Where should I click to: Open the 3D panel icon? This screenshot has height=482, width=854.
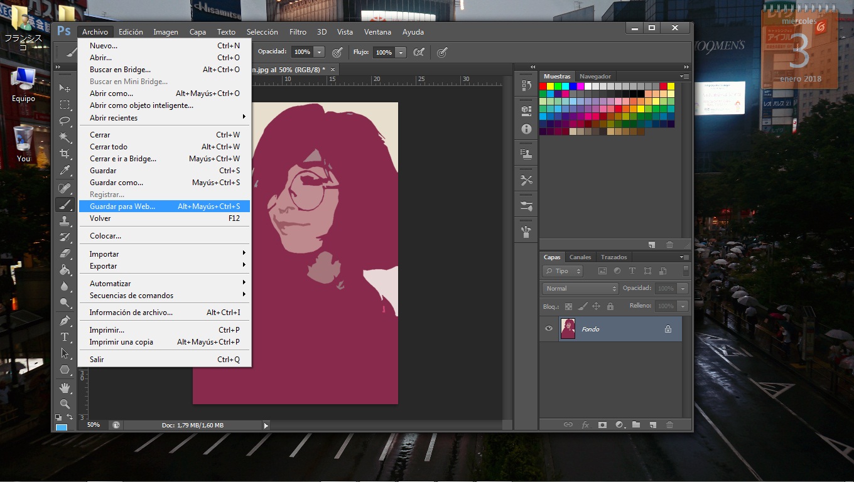pos(526,110)
